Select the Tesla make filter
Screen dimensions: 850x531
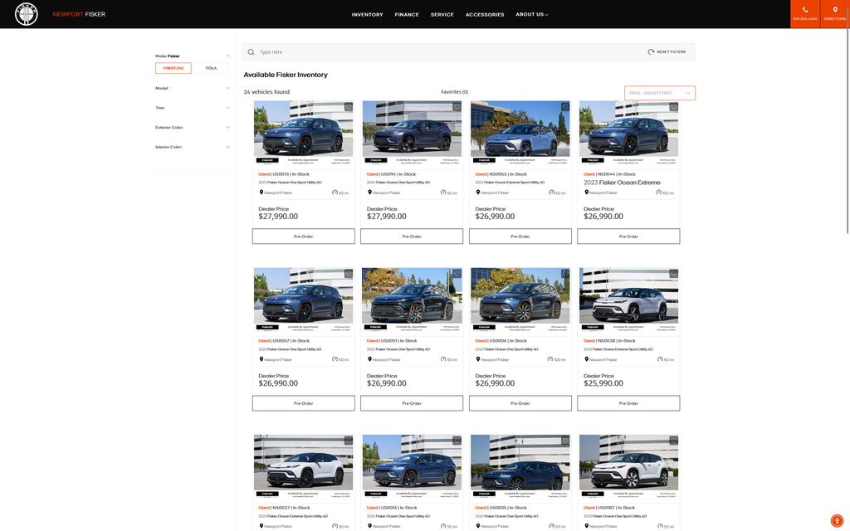(211, 68)
